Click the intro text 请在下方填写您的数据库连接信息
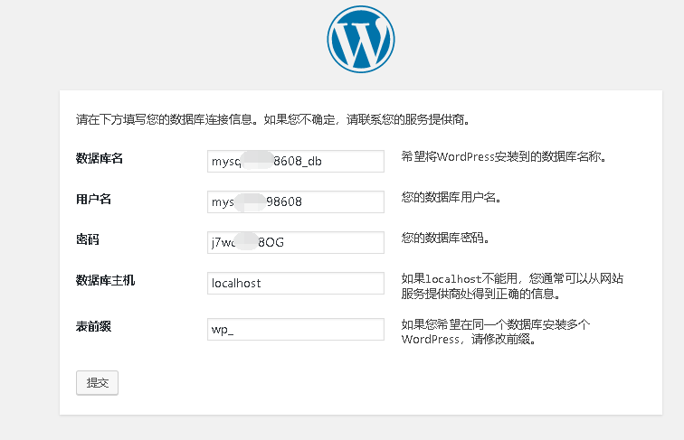Screen dimensions: 684x440 pyautogui.click(x=166, y=119)
